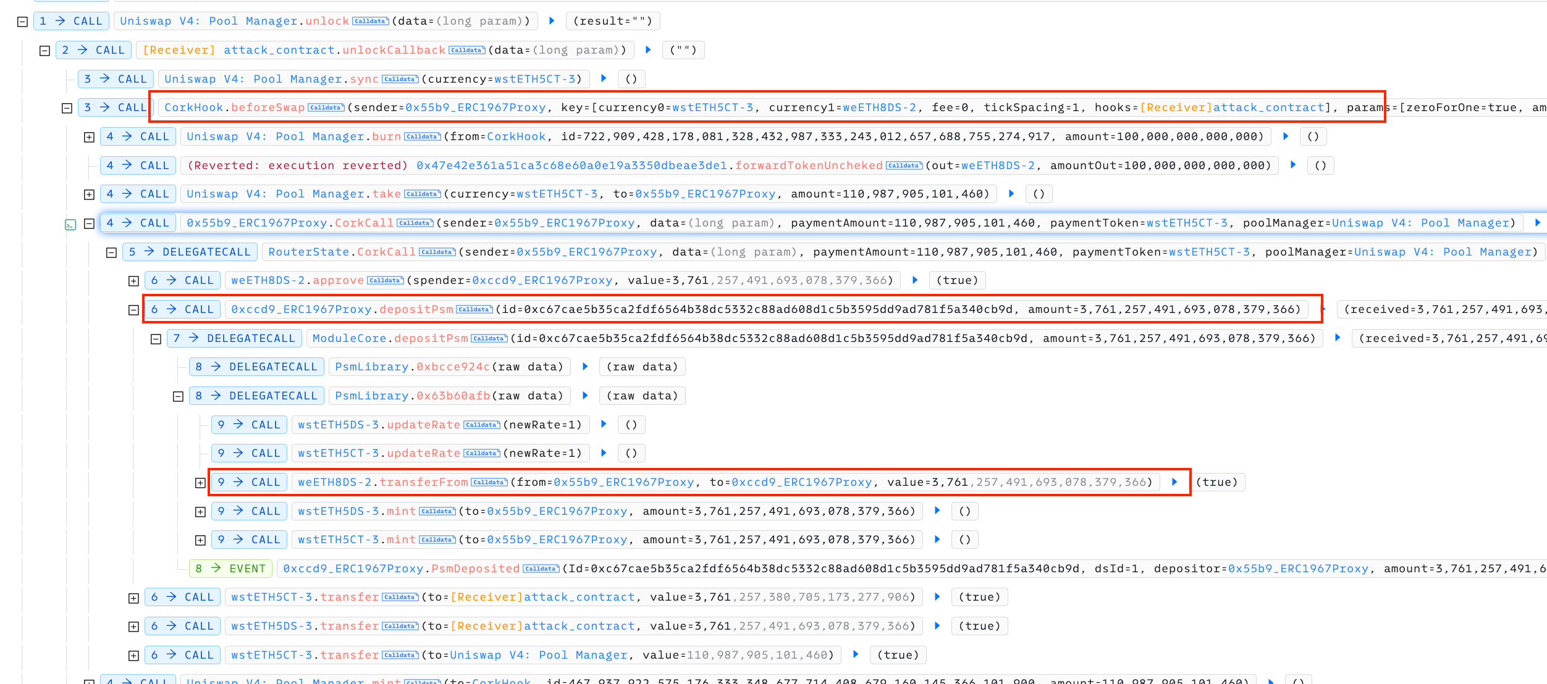The height and width of the screenshot is (684, 1547).
Task: Open Calldata badge on wstETH5CT-3.updateRate row
Action: [482, 454]
